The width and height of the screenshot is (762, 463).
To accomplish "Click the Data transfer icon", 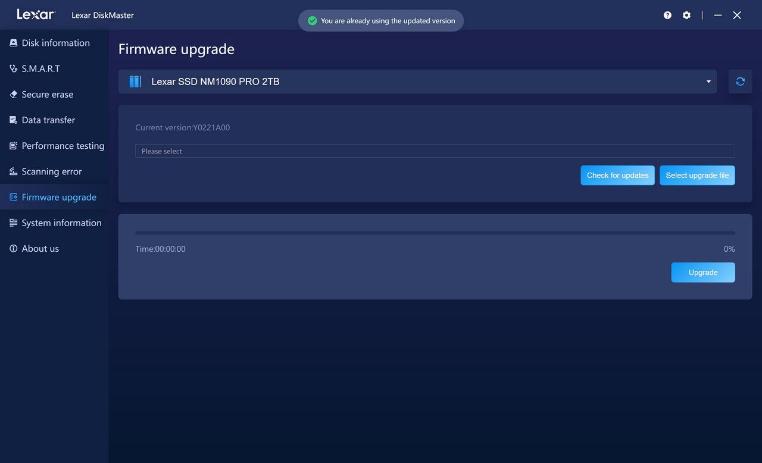I will pyautogui.click(x=13, y=120).
